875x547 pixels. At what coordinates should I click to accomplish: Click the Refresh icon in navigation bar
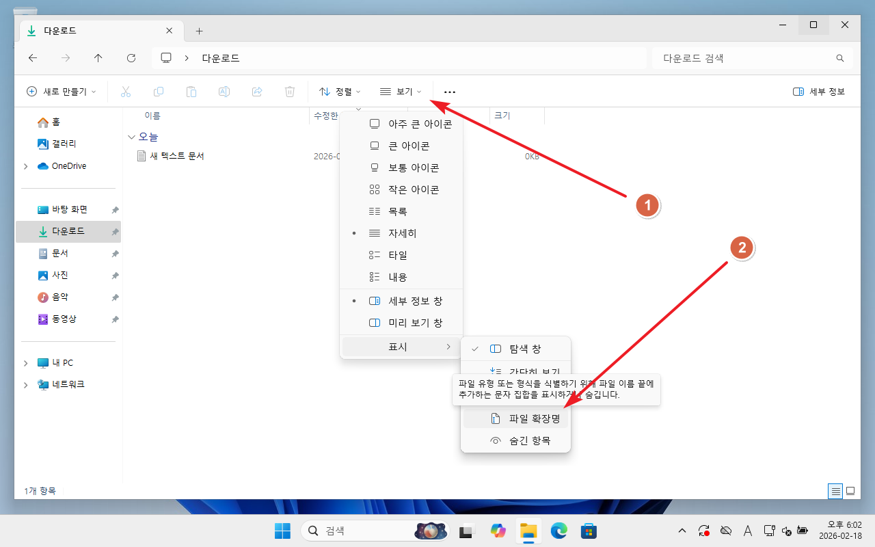tap(131, 58)
